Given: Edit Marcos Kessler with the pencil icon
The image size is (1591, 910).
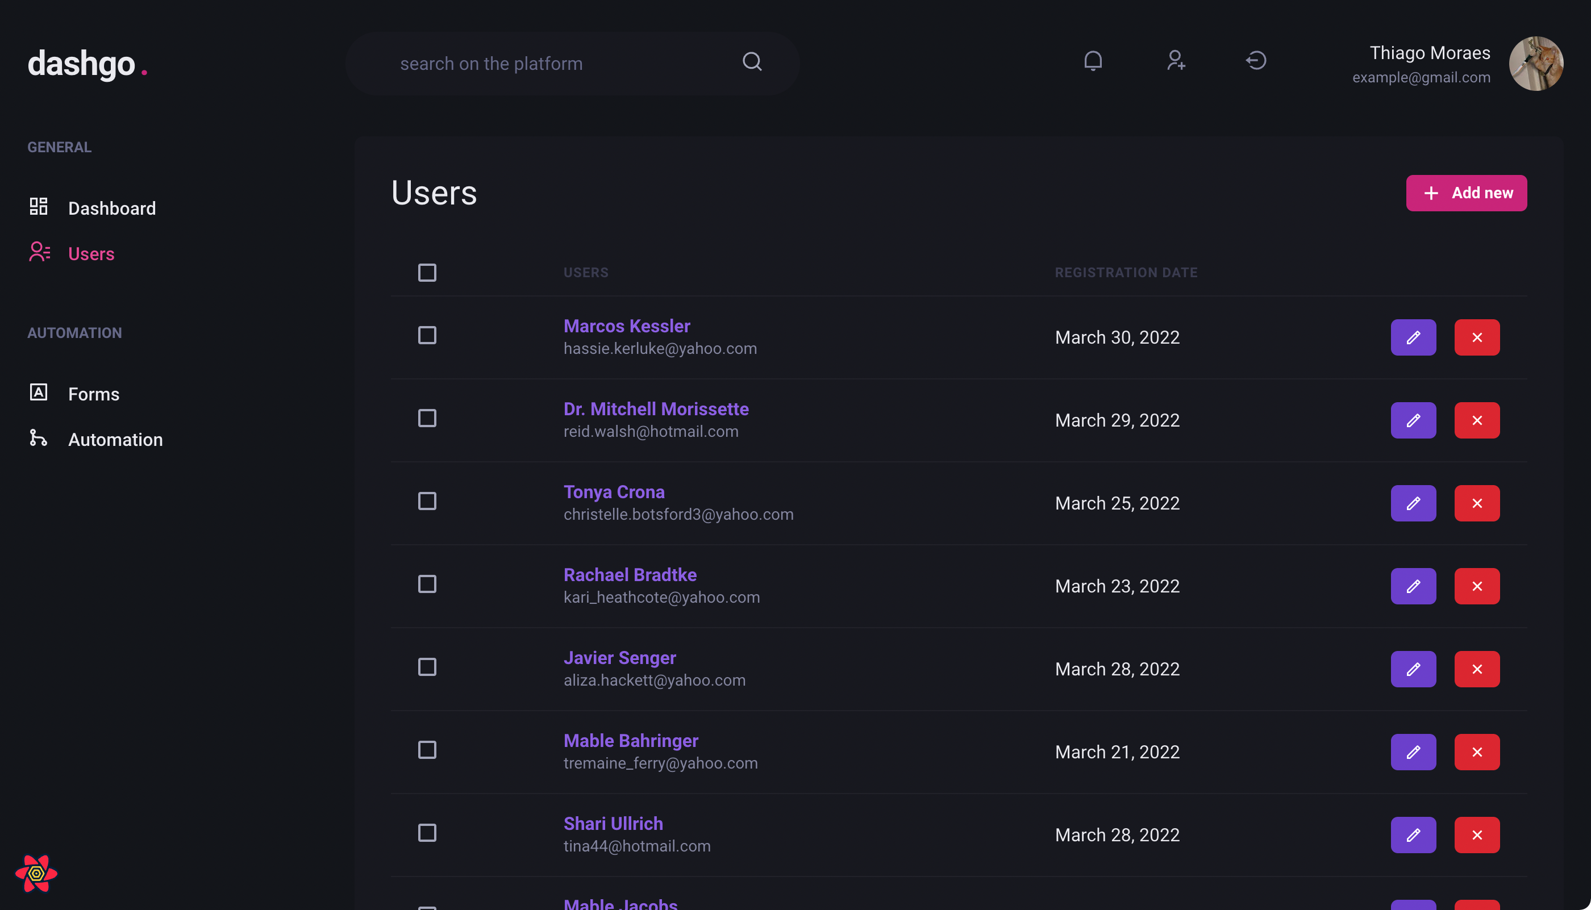Looking at the screenshot, I should click(x=1414, y=337).
